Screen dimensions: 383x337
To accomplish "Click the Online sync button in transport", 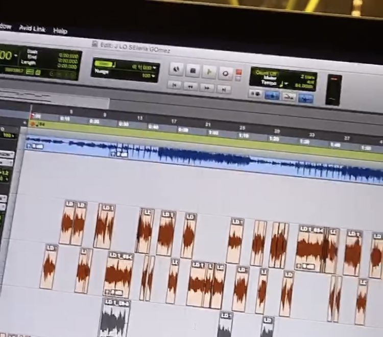I will [x=176, y=68].
